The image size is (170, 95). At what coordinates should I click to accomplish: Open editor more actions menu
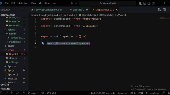point(169,10)
